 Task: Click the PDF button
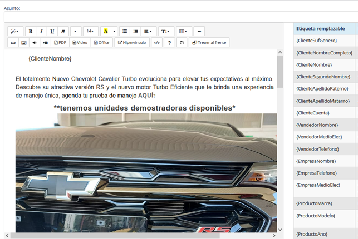pos(60,43)
